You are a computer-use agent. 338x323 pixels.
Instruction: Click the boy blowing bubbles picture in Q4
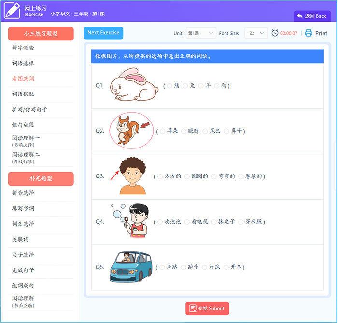coord(130,221)
